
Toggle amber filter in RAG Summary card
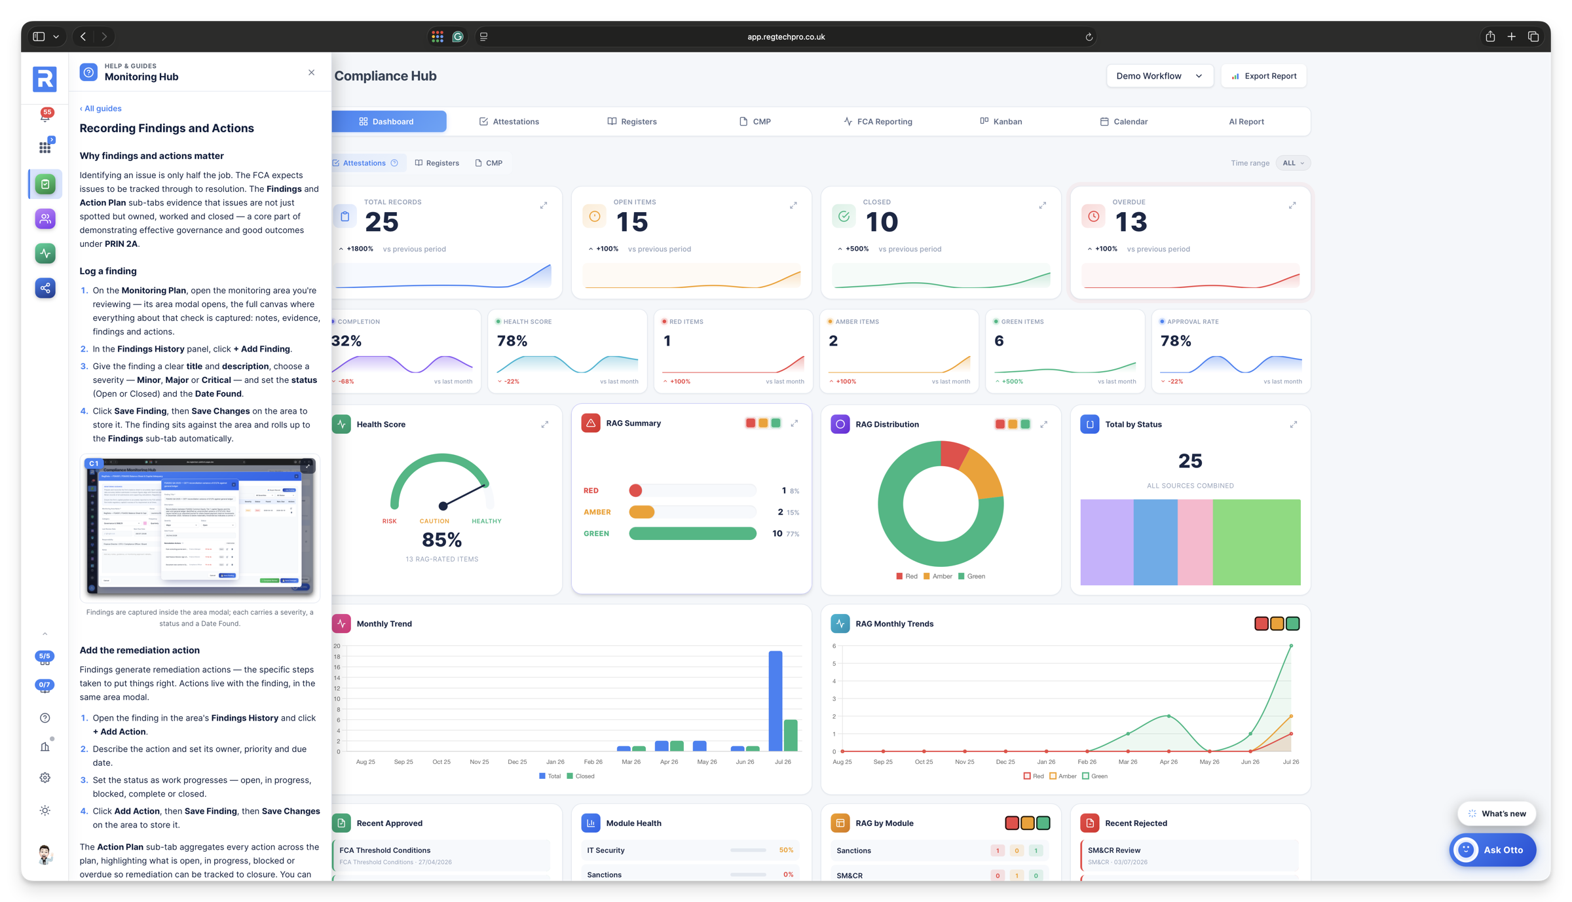click(x=763, y=424)
